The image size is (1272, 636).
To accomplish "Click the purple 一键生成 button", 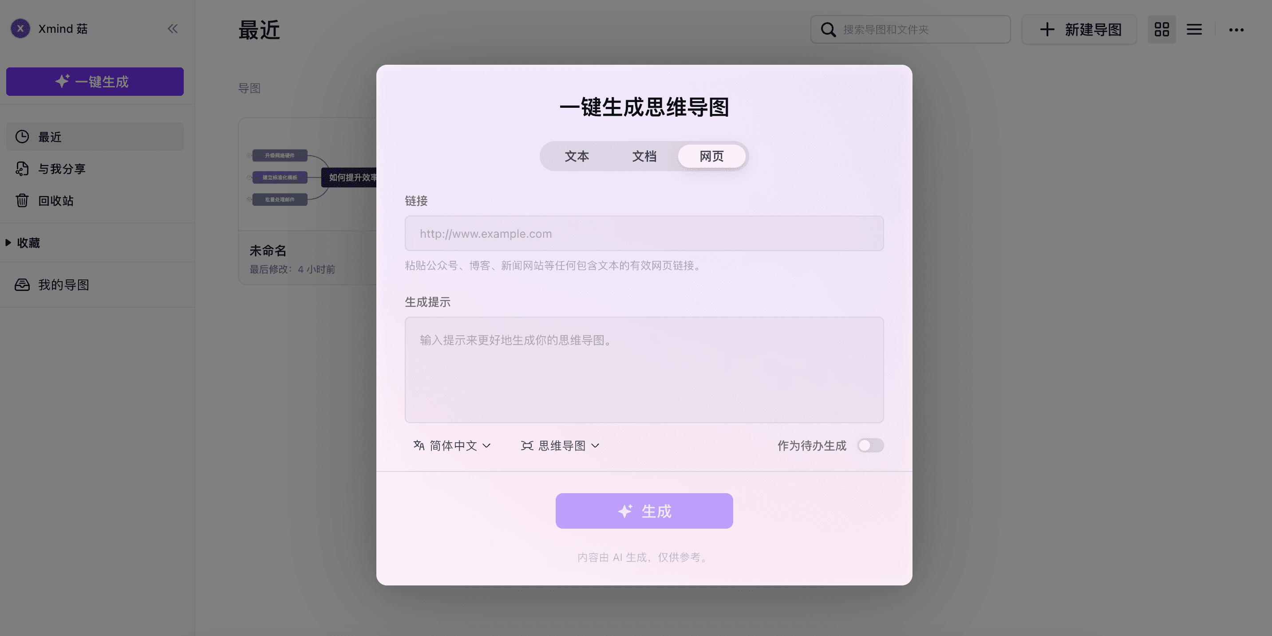I will (x=95, y=82).
